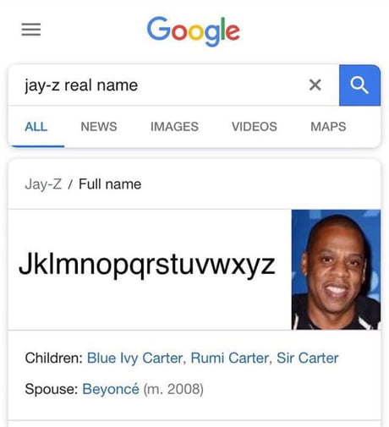
Task: Click the blue magnifier search button
Action: (359, 85)
